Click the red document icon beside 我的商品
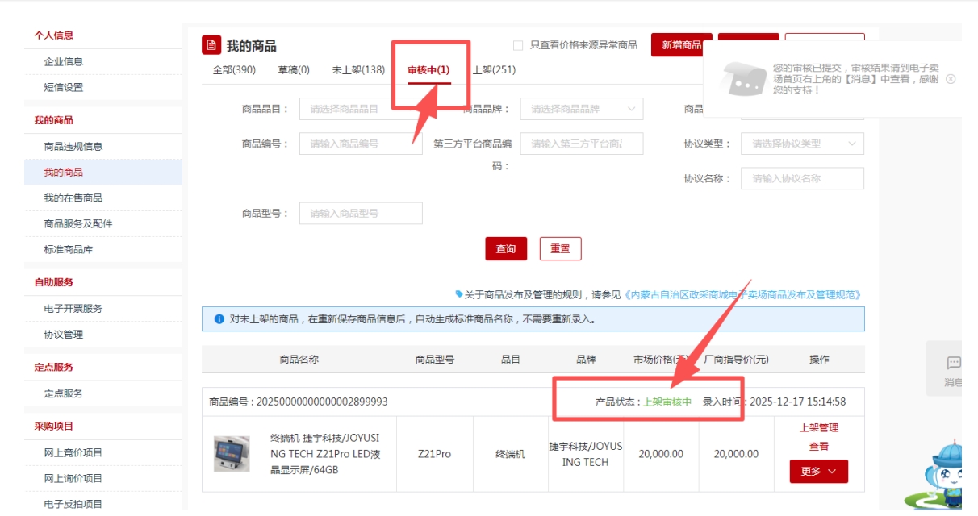The image size is (978, 516). pos(211,45)
